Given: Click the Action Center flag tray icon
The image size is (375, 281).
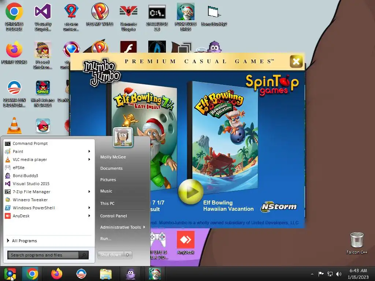Looking at the screenshot, I should click(321, 274).
